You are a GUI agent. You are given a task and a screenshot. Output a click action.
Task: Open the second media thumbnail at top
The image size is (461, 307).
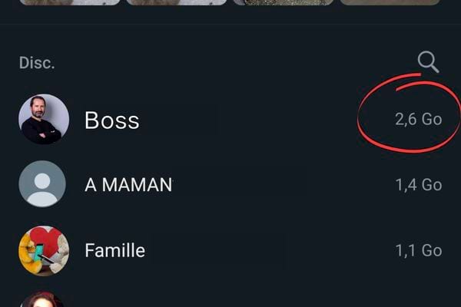tap(176, 2)
